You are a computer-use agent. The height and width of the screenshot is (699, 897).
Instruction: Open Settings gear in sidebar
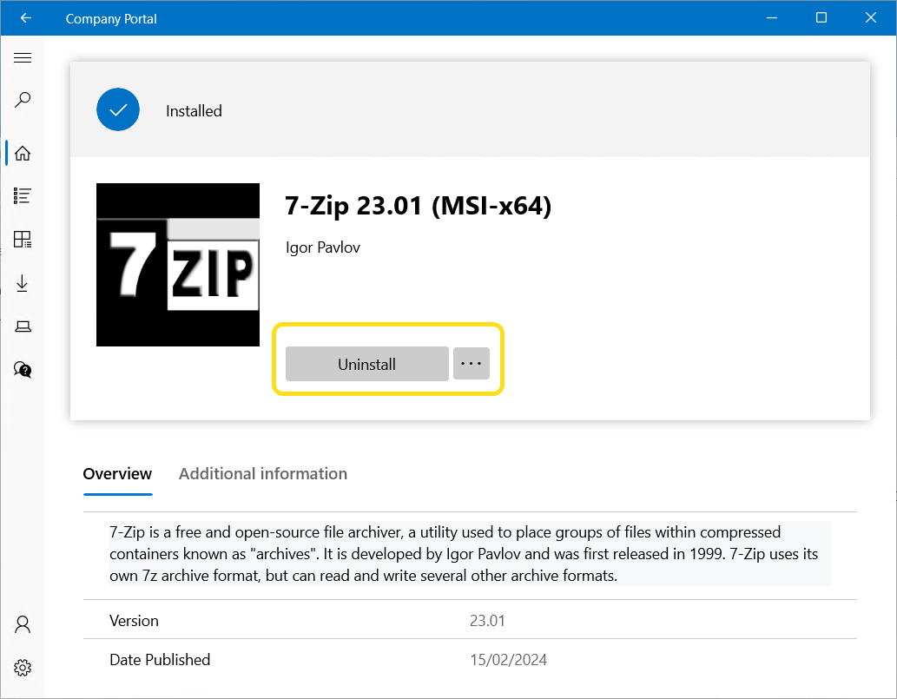23,668
